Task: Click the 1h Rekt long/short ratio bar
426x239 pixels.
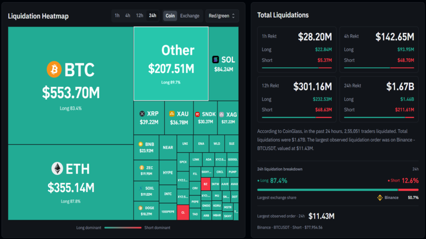Action: pyautogui.click(x=297, y=67)
